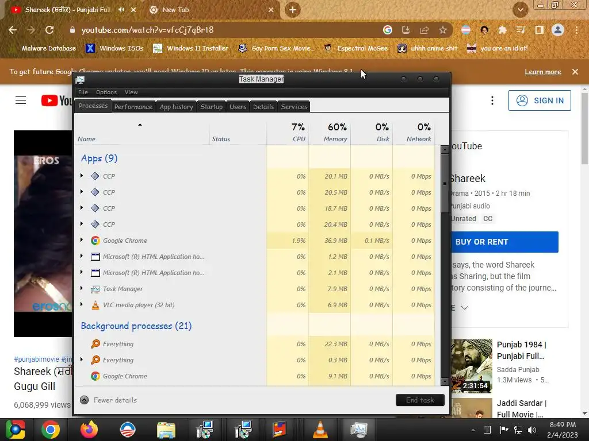The width and height of the screenshot is (589, 441).
Task: Click network tray icon
Action: pos(518,430)
